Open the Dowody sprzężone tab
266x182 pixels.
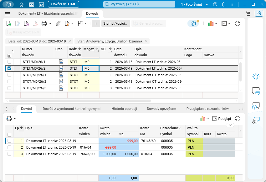point(161,109)
